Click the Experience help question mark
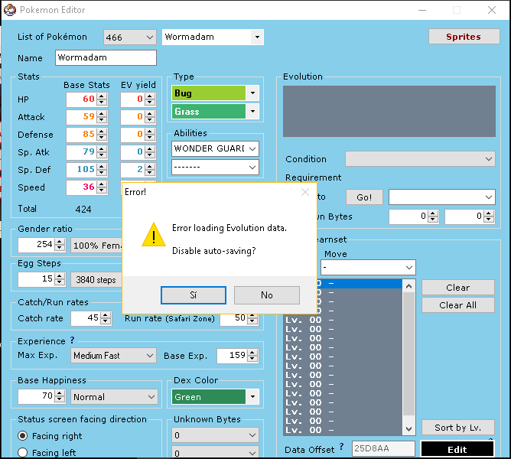This screenshot has height=459, width=511. 73,340
